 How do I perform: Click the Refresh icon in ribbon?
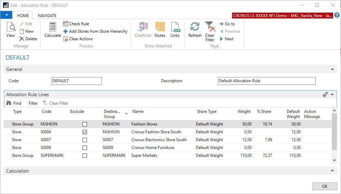195,30
